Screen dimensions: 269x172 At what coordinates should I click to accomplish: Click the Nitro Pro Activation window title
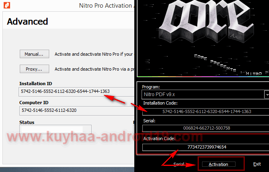click(106, 6)
